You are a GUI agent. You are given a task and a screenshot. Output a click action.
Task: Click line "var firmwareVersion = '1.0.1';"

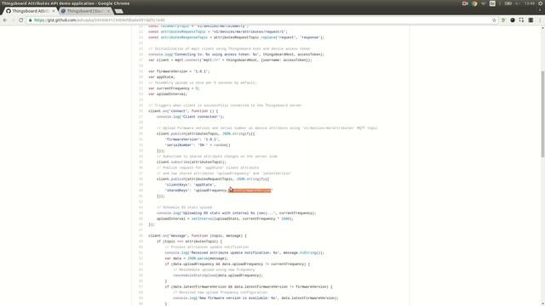click(179, 71)
